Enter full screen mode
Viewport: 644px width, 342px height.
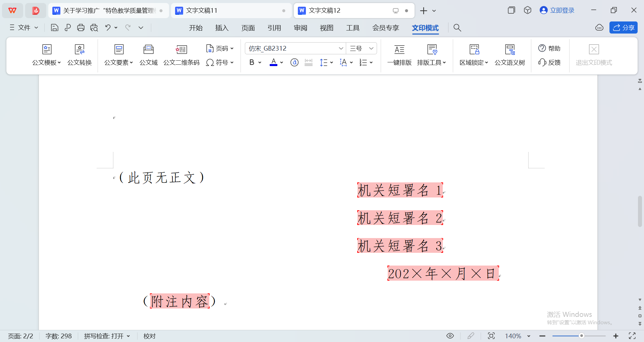(x=632, y=336)
